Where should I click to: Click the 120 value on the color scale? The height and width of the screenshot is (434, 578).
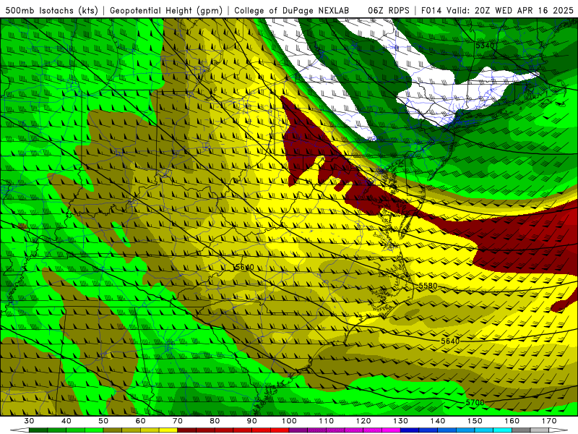coord(363,421)
